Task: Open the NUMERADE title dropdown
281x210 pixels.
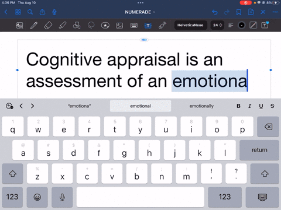Action: 140,12
